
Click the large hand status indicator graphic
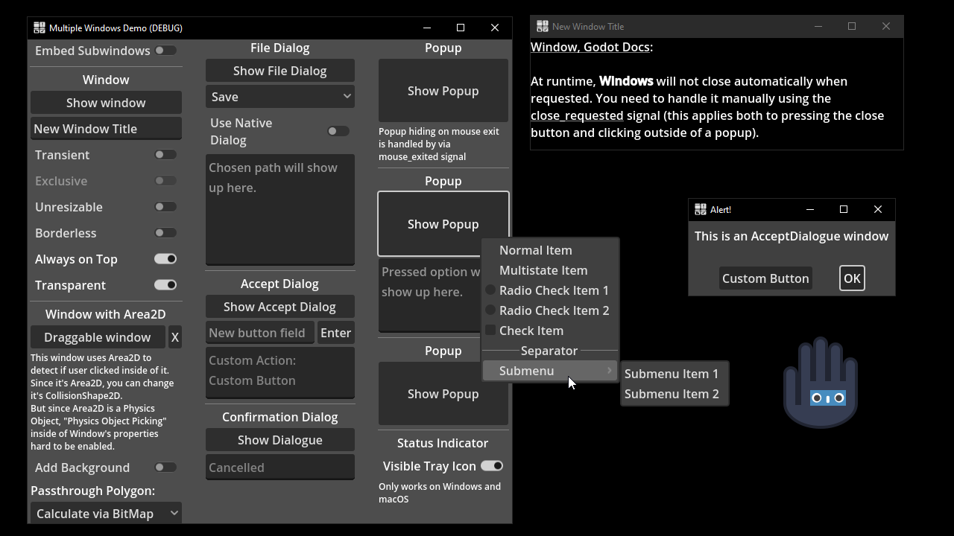coord(820,383)
